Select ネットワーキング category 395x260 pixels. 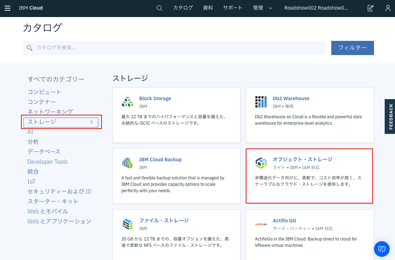(x=50, y=112)
